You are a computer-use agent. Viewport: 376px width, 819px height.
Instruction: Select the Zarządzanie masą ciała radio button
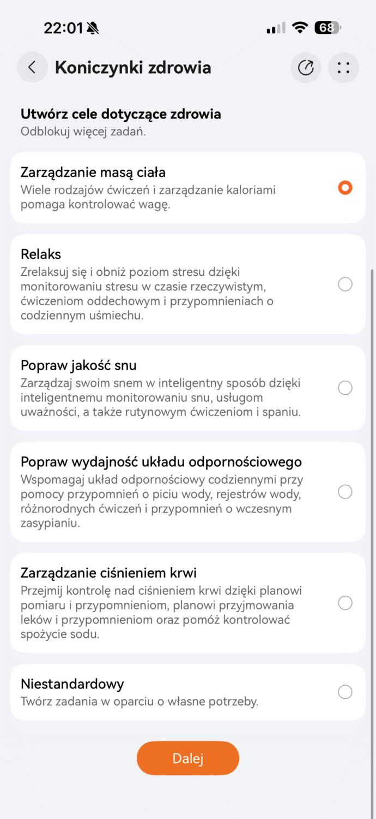pyautogui.click(x=345, y=188)
